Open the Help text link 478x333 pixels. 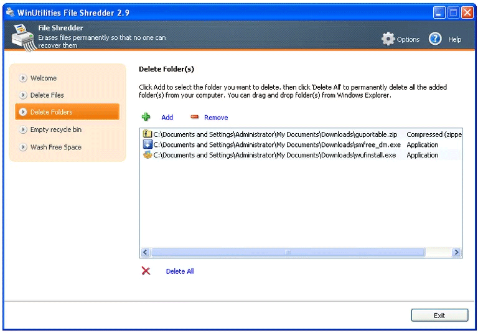[454, 39]
